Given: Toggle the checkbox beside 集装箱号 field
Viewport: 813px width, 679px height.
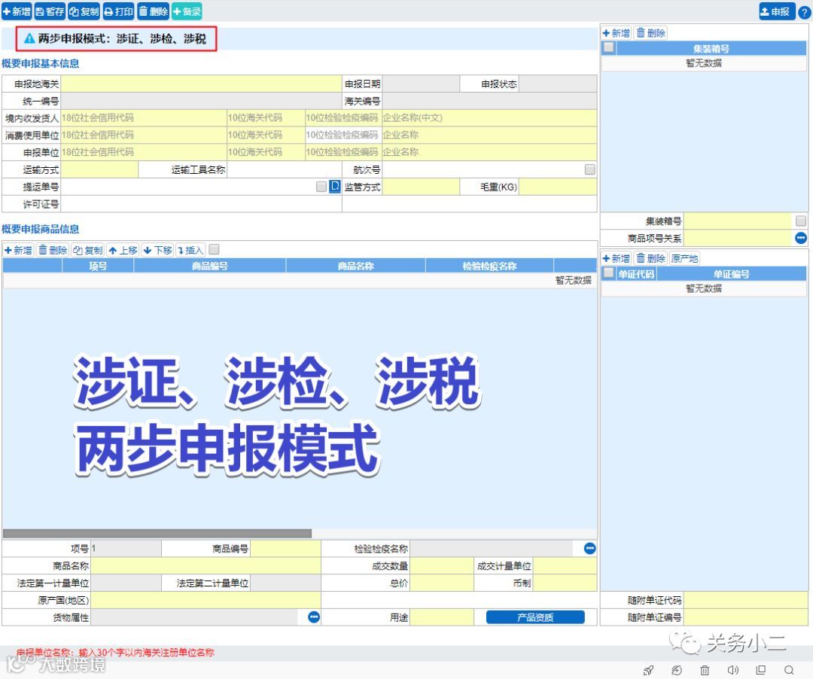Looking at the screenshot, I should (800, 221).
